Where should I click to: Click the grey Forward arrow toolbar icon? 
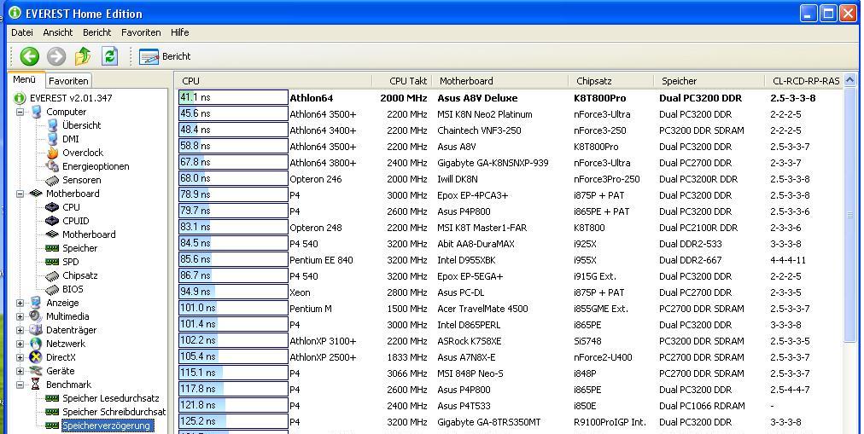(x=56, y=56)
